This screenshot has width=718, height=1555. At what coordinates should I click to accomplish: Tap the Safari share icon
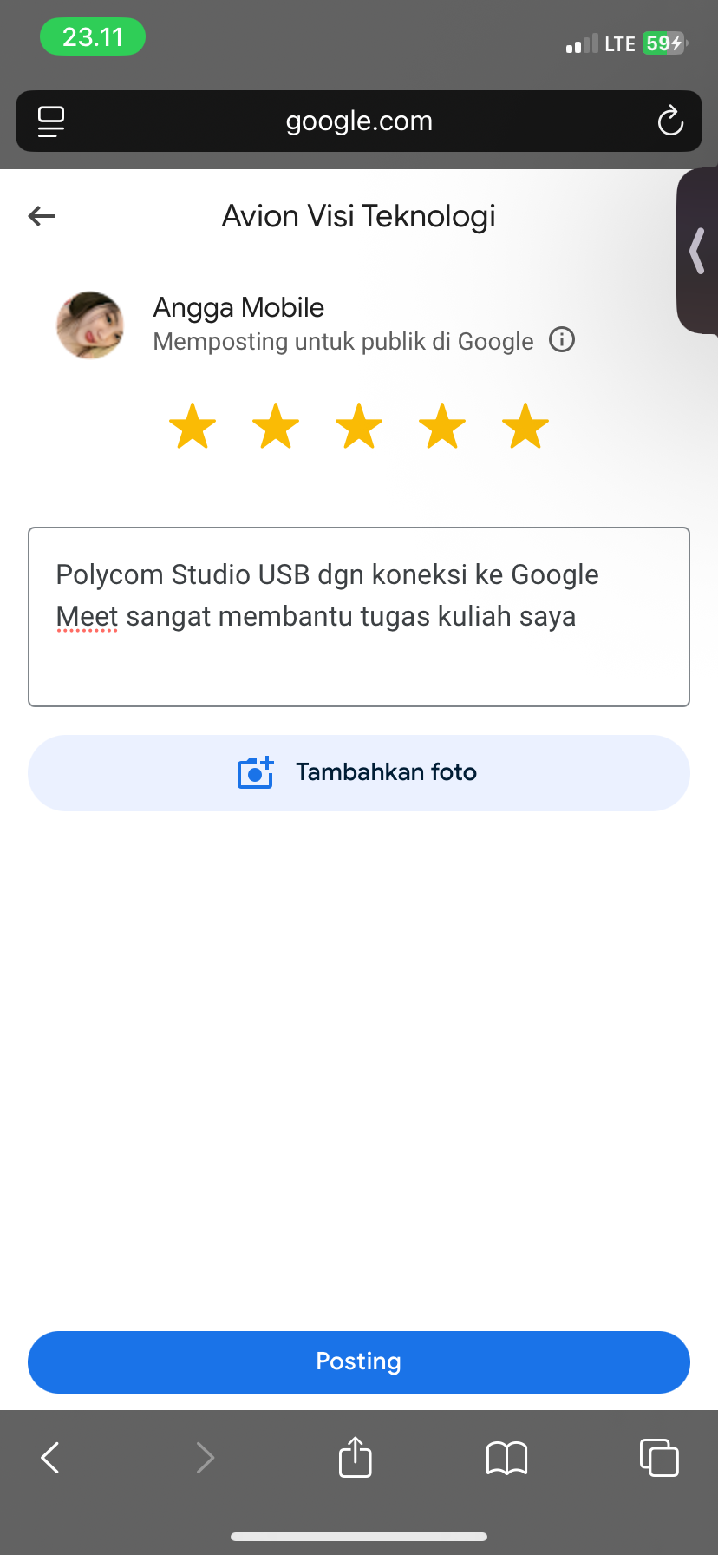pyautogui.click(x=355, y=1457)
